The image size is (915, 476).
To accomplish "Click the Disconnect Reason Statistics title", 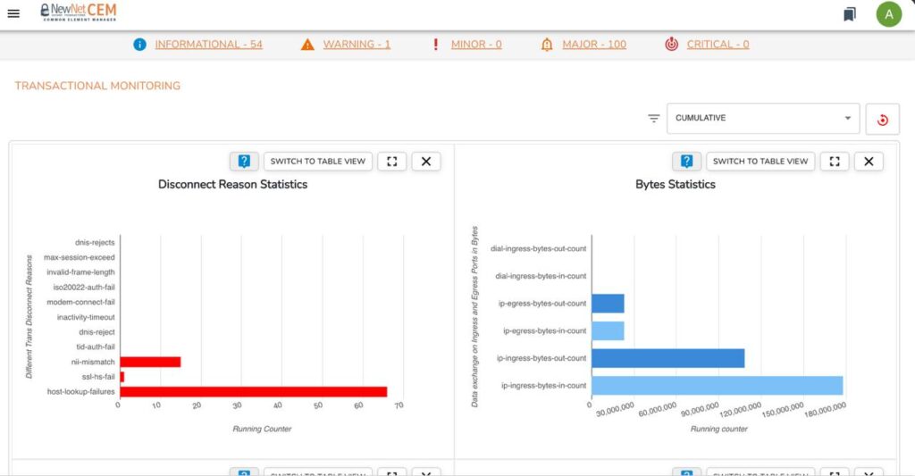I will point(233,184).
